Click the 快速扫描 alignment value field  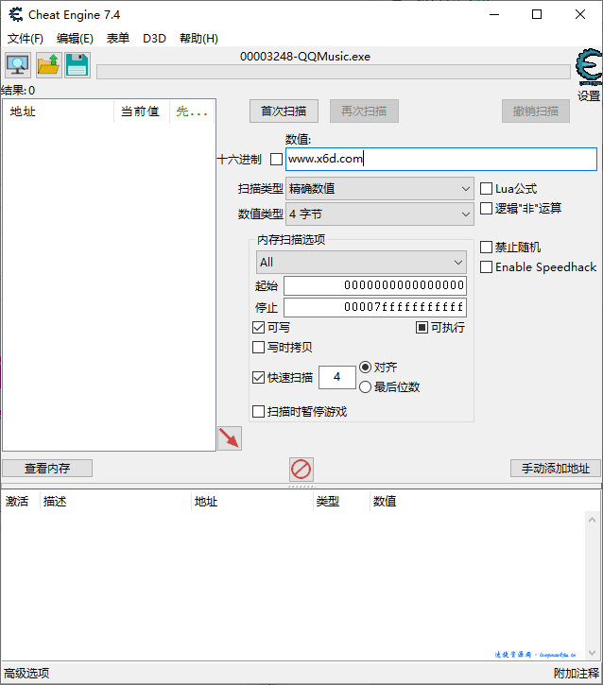pyautogui.click(x=336, y=377)
